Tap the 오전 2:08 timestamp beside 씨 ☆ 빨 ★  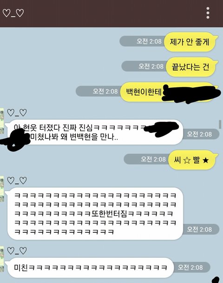153,159
